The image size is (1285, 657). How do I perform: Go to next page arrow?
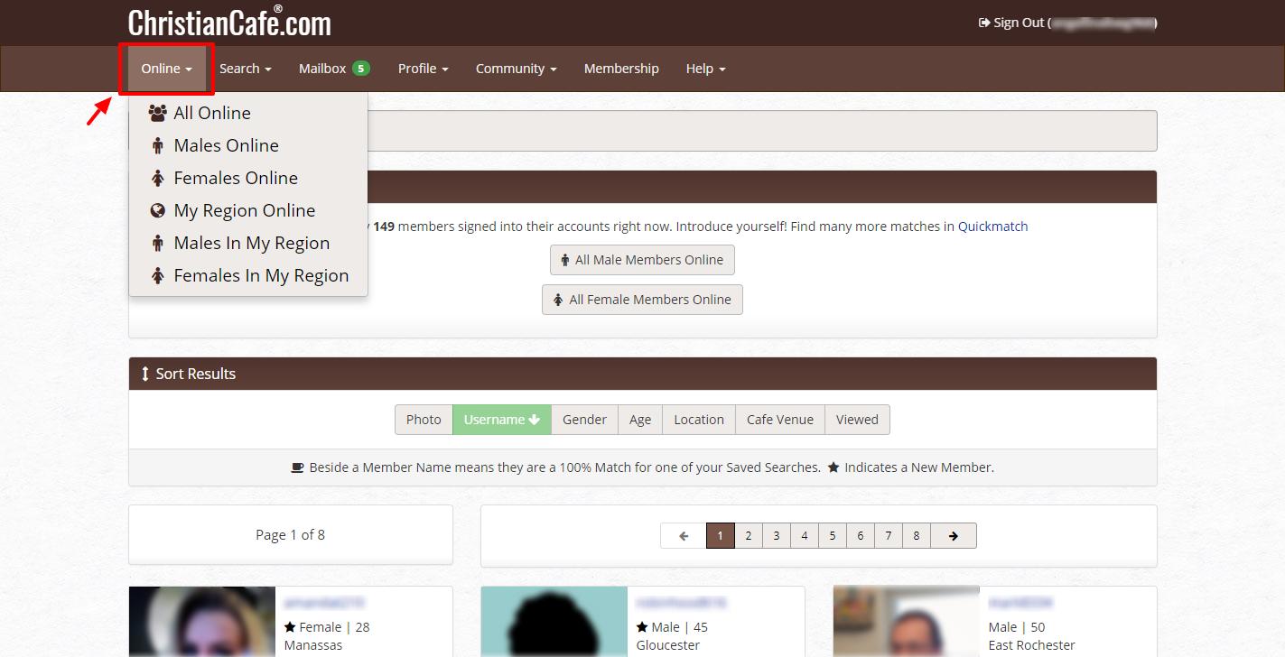954,536
